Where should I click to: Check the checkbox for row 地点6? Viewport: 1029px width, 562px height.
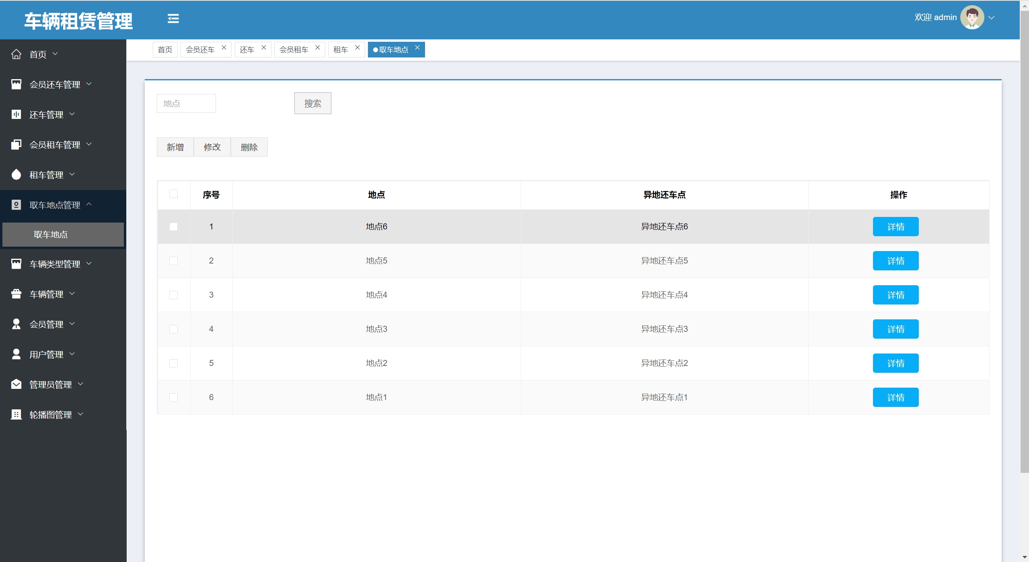tap(173, 227)
